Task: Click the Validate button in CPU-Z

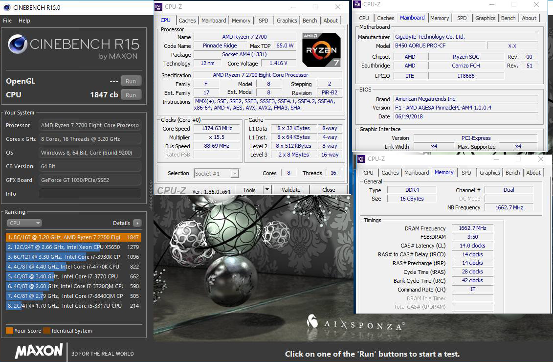Action: 291,190
